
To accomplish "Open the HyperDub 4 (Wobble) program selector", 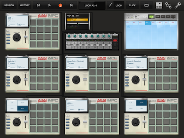I will click(x=75, y=61).
